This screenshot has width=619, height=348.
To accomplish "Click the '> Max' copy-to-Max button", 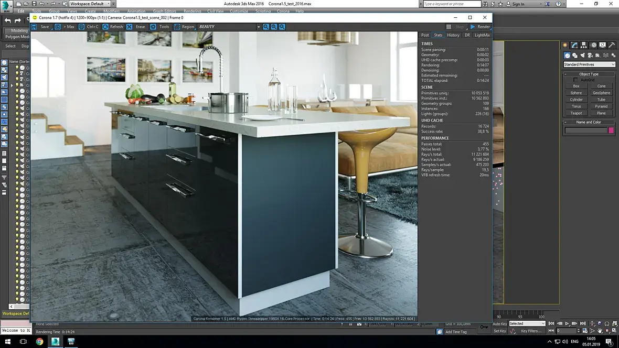I will [x=66, y=27].
